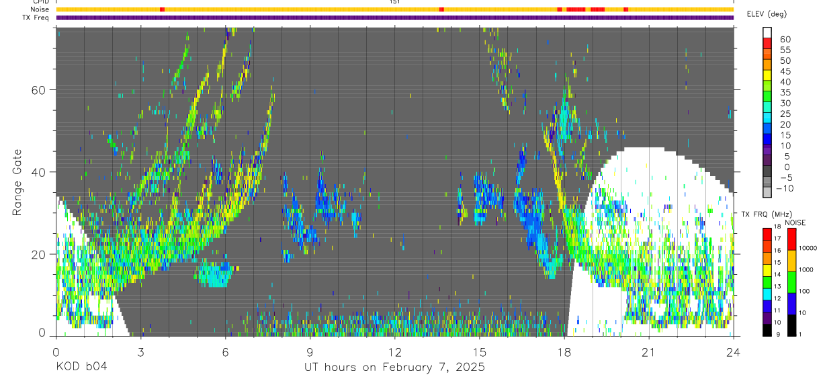Click the x-axis tick label '24'
825x381 pixels.
734,352
